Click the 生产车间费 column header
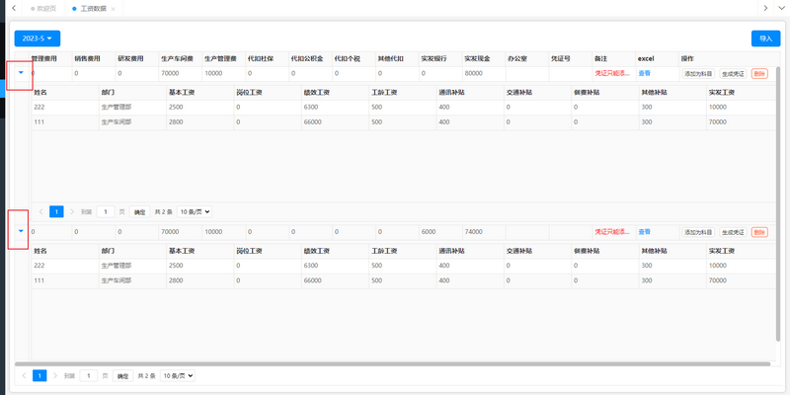This screenshot has width=790, height=395. coord(177,58)
